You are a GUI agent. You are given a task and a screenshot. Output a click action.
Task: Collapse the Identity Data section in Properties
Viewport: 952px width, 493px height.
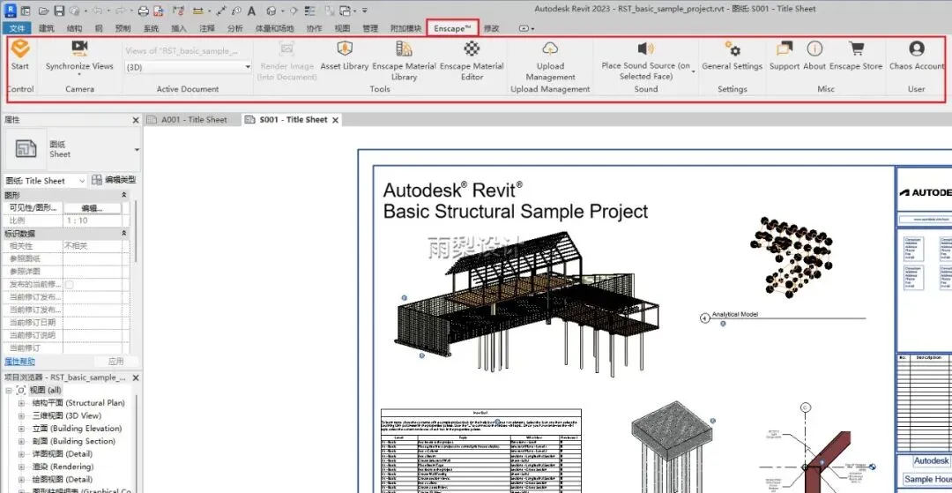(124, 233)
